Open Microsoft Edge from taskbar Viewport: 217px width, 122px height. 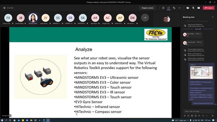(x=44, y=120)
